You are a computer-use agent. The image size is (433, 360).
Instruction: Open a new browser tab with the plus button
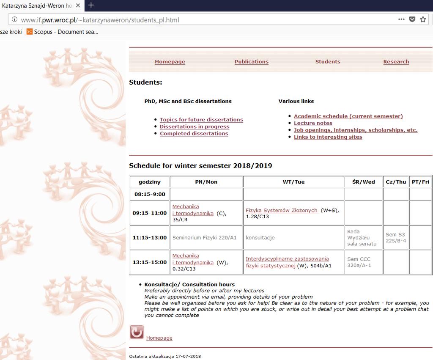tap(91, 5)
